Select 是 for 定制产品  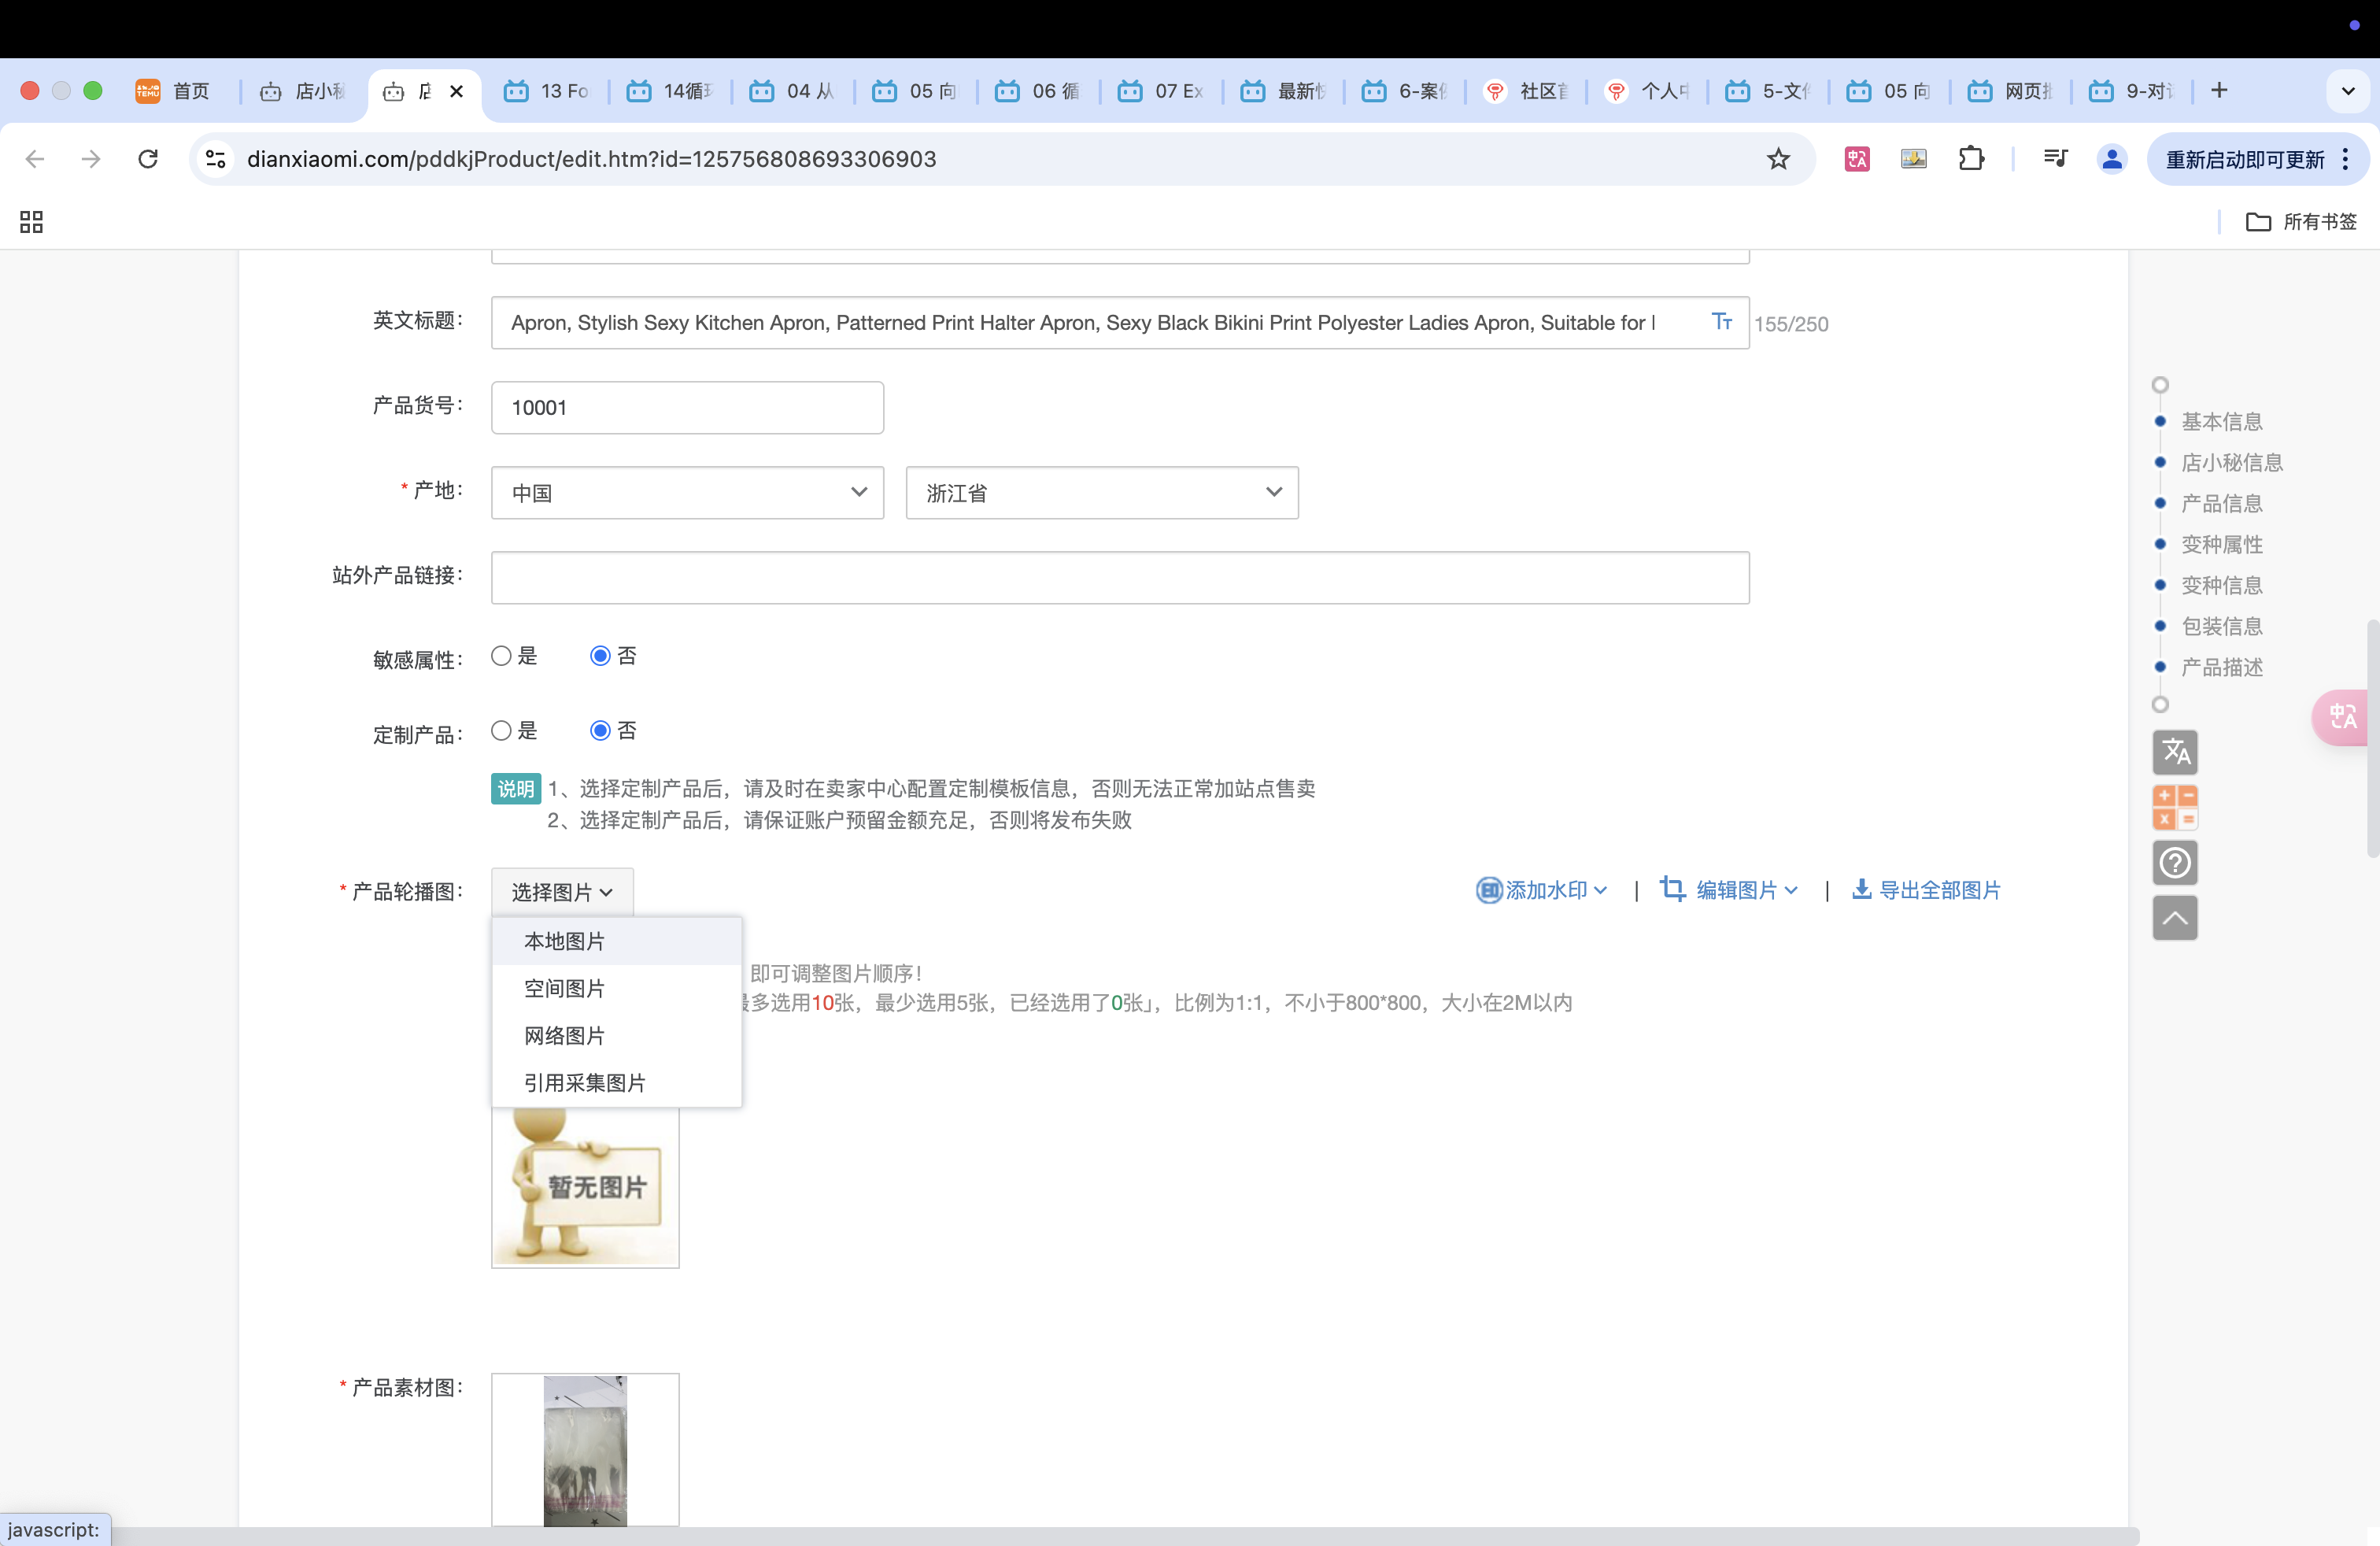point(501,731)
